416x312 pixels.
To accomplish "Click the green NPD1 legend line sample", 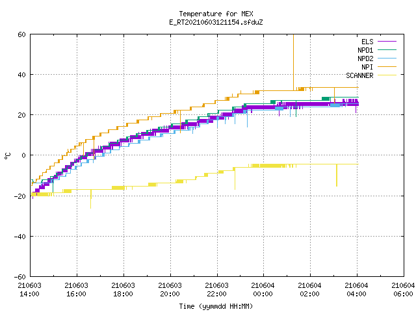I will point(387,49).
